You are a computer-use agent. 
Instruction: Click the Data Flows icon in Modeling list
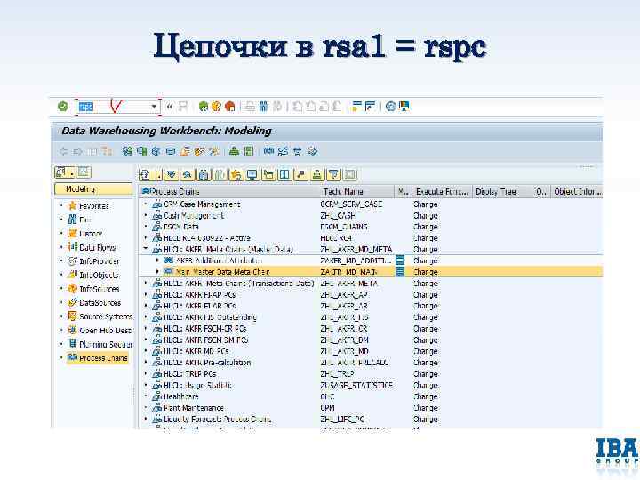coord(72,247)
